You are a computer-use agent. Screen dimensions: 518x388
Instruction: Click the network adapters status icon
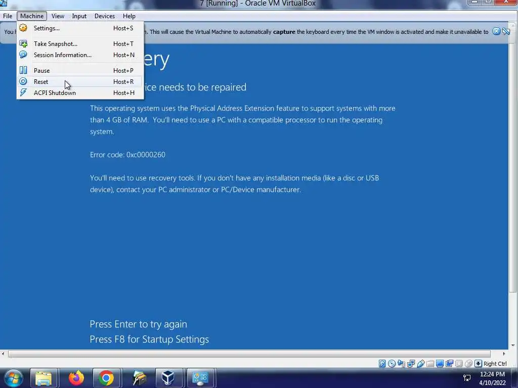[x=411, y=364]
